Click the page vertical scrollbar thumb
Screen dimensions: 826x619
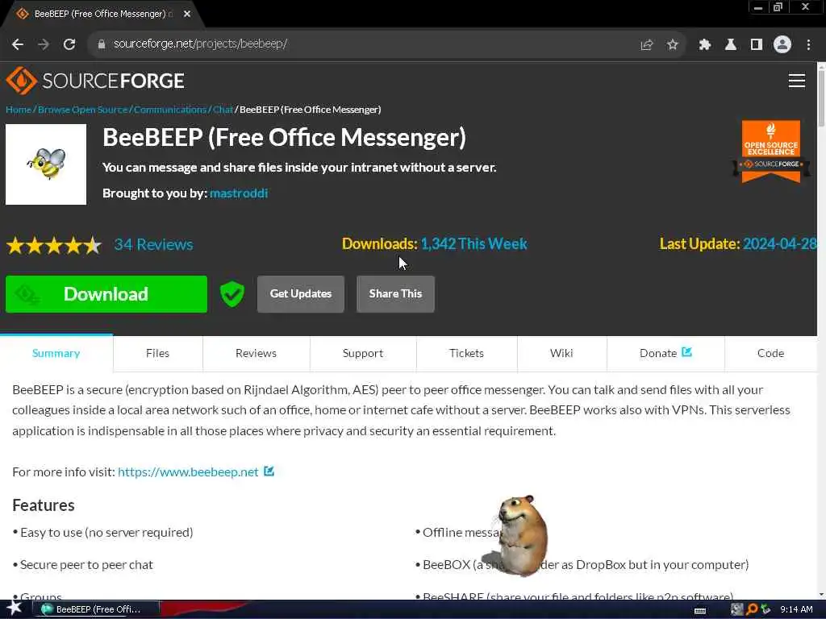click(x=821, y=97)
